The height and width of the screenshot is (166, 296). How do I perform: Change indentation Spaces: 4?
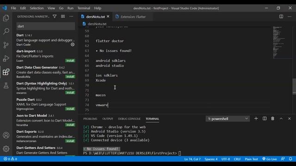[211, 159]
